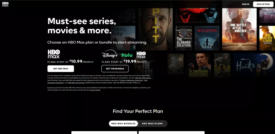Image resolution: width=275 pixels, height=134 pixels.
Task: Click the HBO Max logo in the header
Action: [5, 4]
